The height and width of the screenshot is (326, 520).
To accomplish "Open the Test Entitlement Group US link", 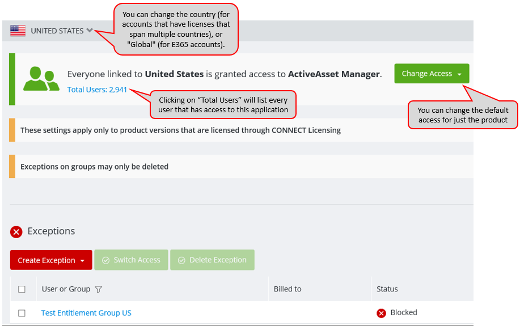I will [86, 313].
